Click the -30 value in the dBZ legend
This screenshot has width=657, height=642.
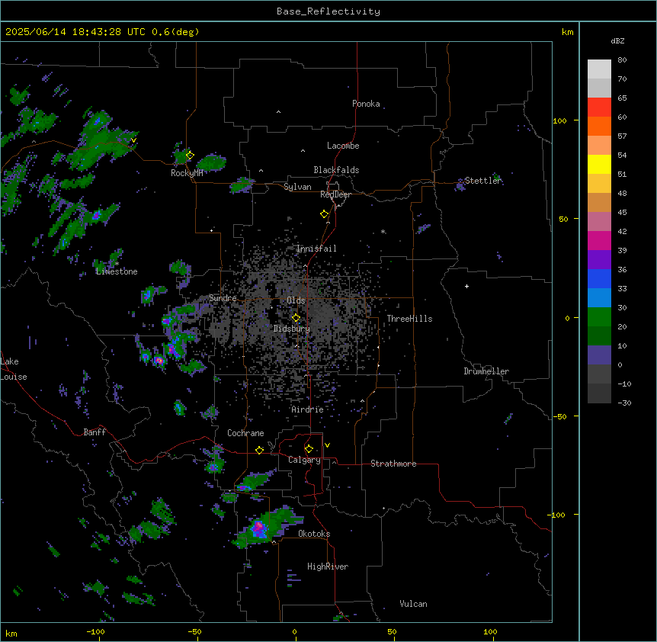(624, 403)
